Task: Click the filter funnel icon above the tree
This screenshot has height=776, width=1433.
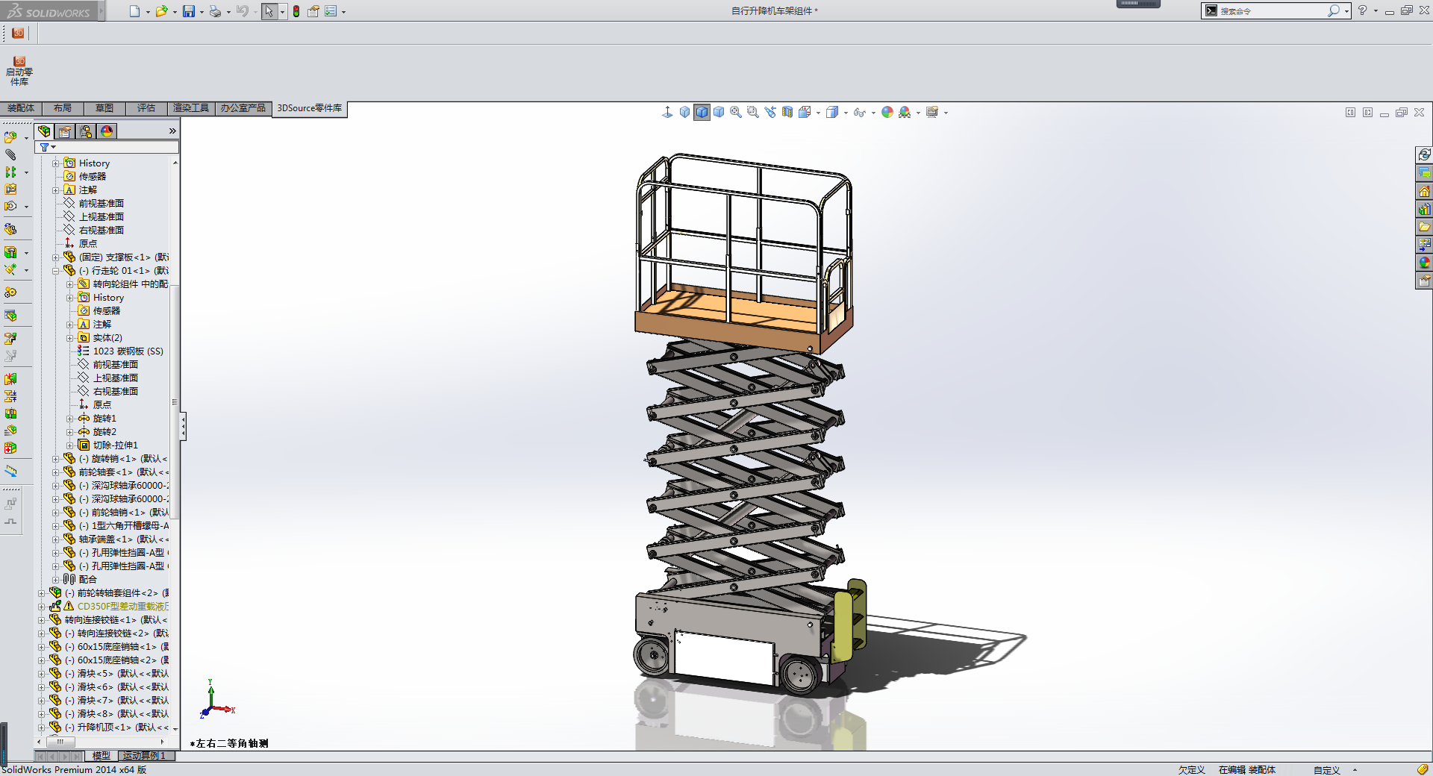Action: (44, 148)
